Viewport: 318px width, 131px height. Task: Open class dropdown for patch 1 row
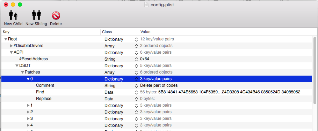click(136, 106)
